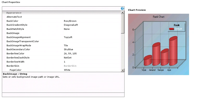
Task: Click the Chart Preview heading
Action: (137, 10)
